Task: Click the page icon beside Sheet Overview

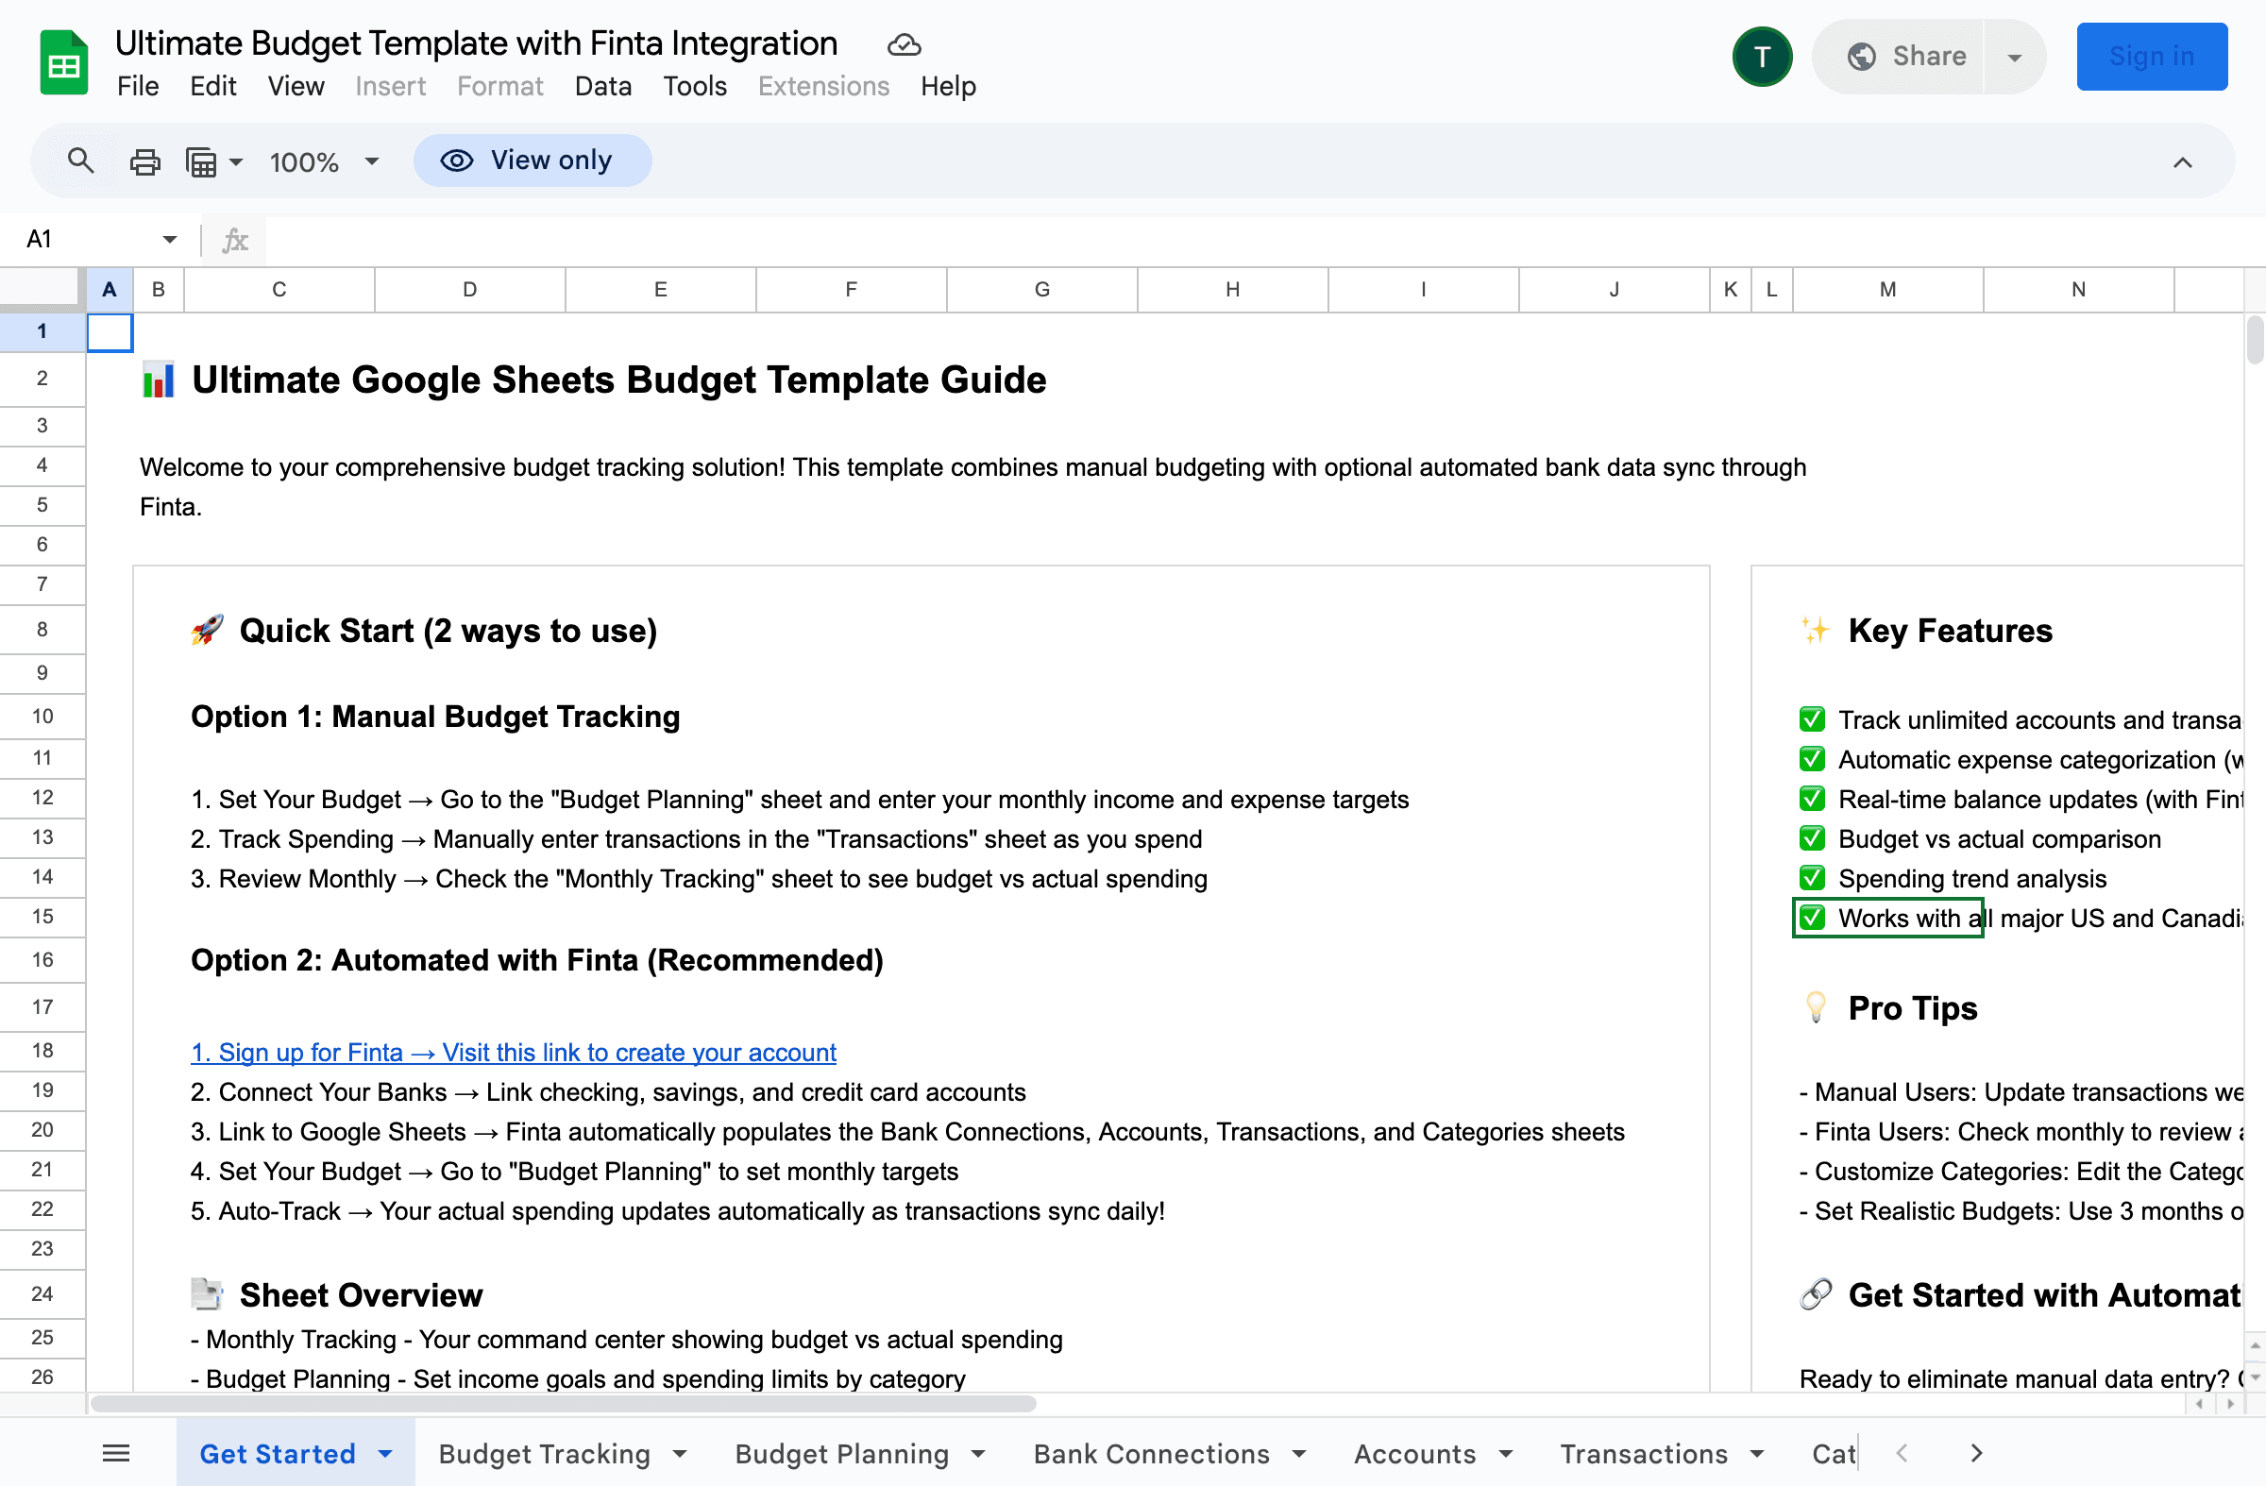Action: [x=207, y=1293]
